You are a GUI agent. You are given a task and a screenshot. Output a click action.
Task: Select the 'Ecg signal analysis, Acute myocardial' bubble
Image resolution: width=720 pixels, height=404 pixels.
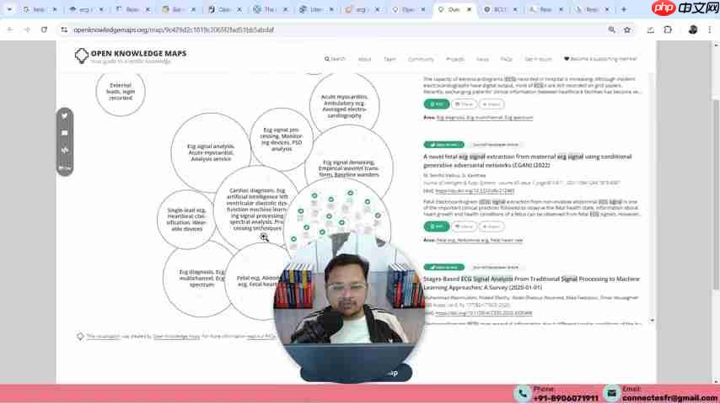211,152
